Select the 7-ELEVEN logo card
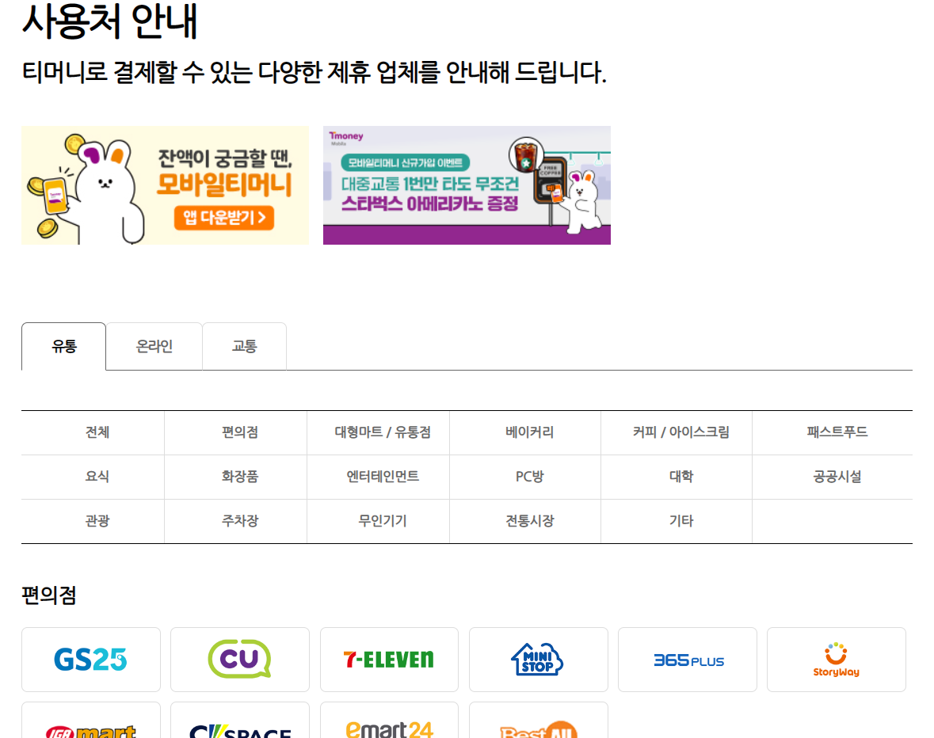Image resolution: width=934 pixels, height=738 pixels. tap(389, 660)
